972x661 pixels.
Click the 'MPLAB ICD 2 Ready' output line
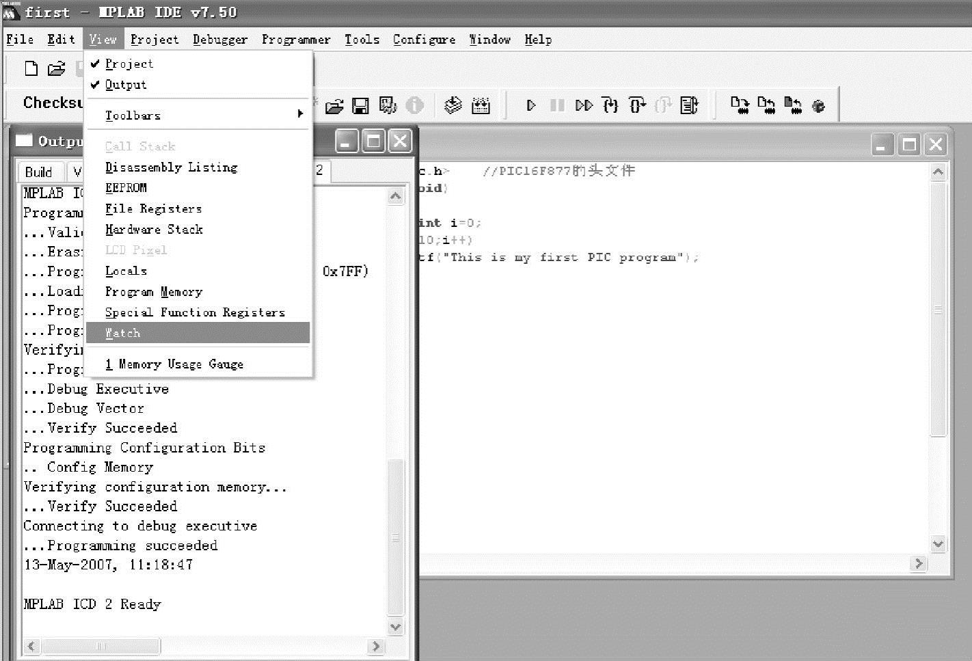(92, 604)
